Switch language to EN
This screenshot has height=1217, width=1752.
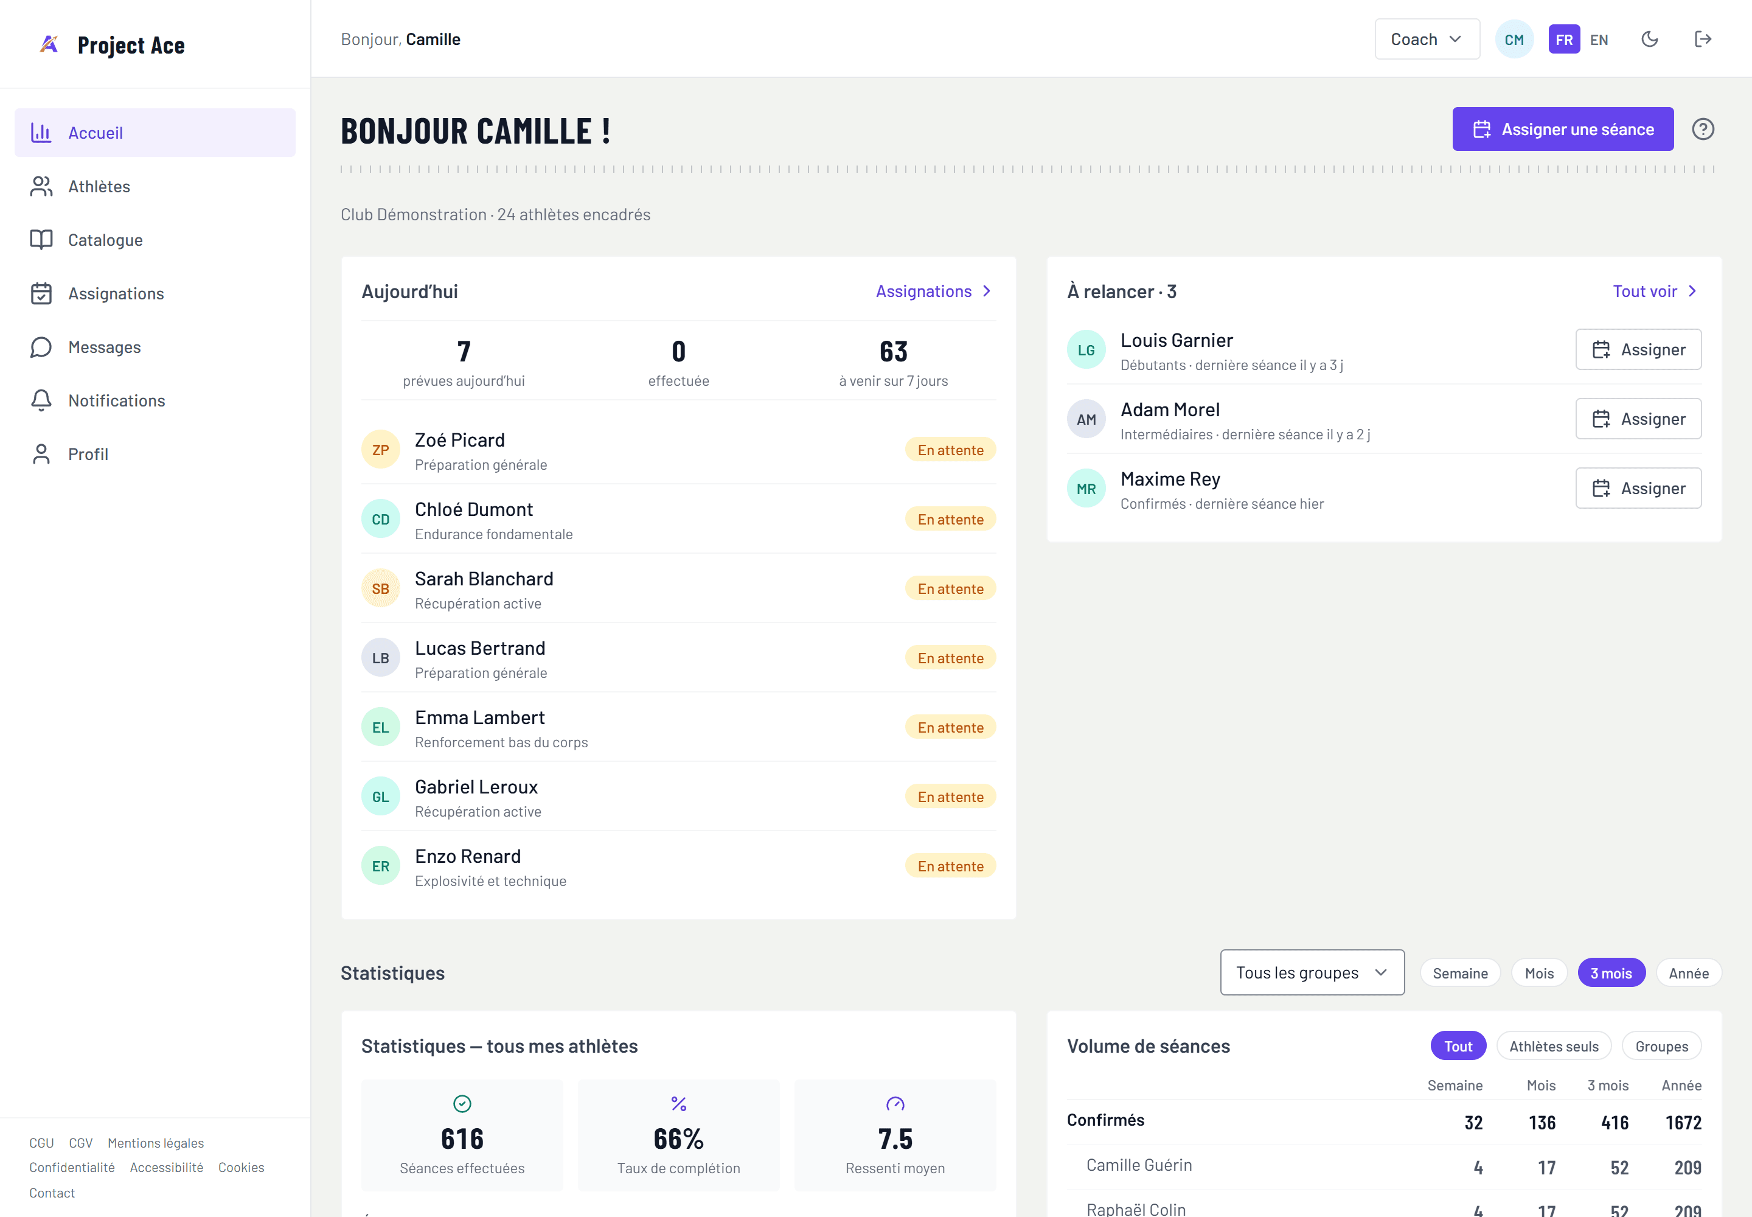(1599, 40)
